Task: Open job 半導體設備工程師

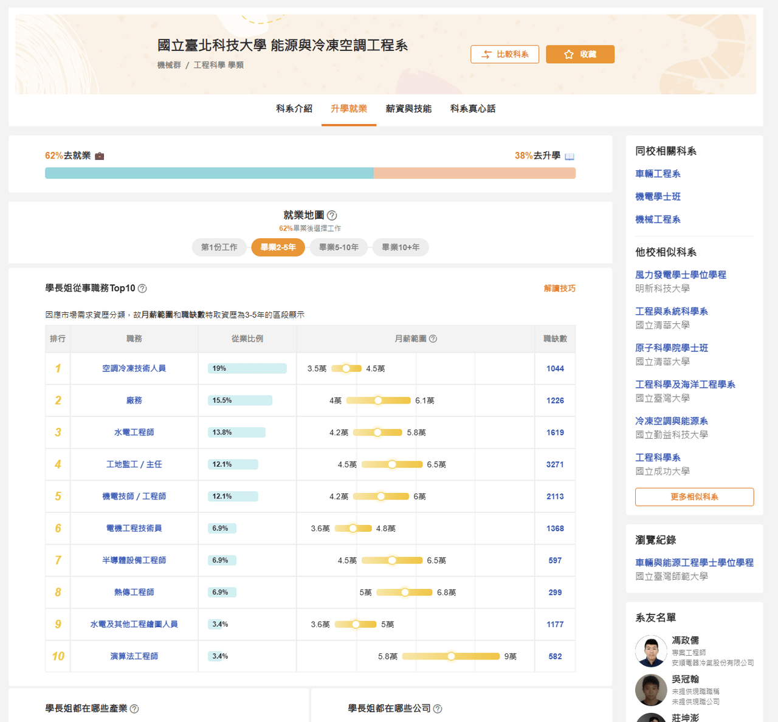Action: 134,560
